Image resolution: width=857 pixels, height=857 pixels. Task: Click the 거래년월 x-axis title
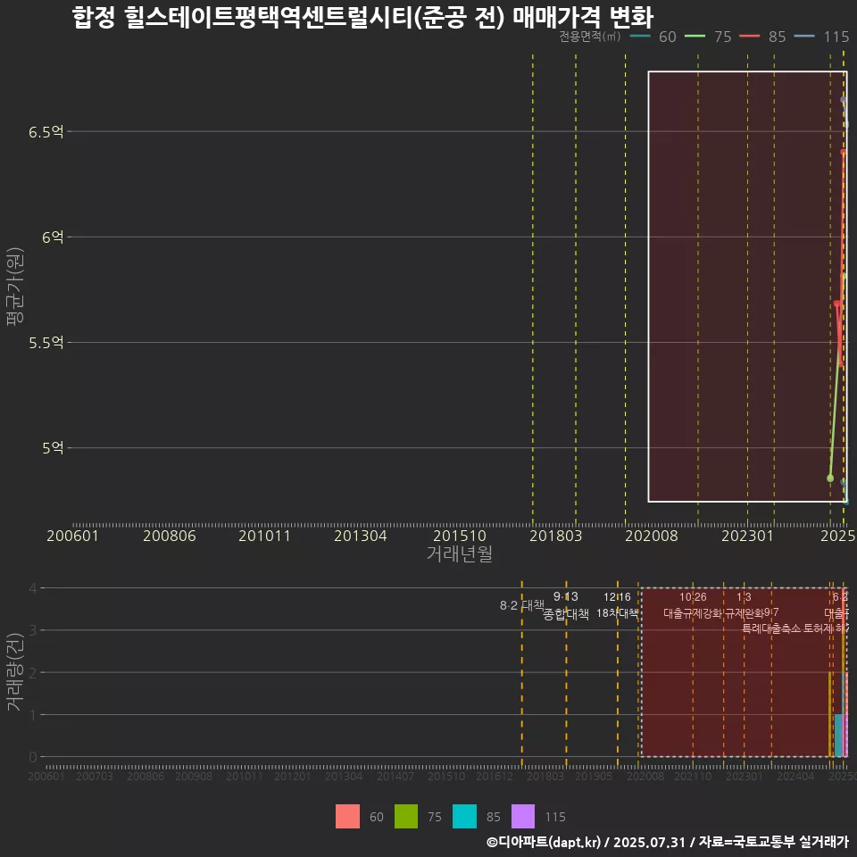pyautogui.click(x=459, y=553)
